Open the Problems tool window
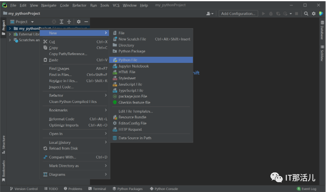326x192 pixels. pos(73,189)
